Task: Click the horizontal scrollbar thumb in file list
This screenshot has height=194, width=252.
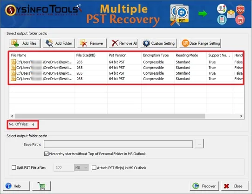Action: [x=110, y=116]
